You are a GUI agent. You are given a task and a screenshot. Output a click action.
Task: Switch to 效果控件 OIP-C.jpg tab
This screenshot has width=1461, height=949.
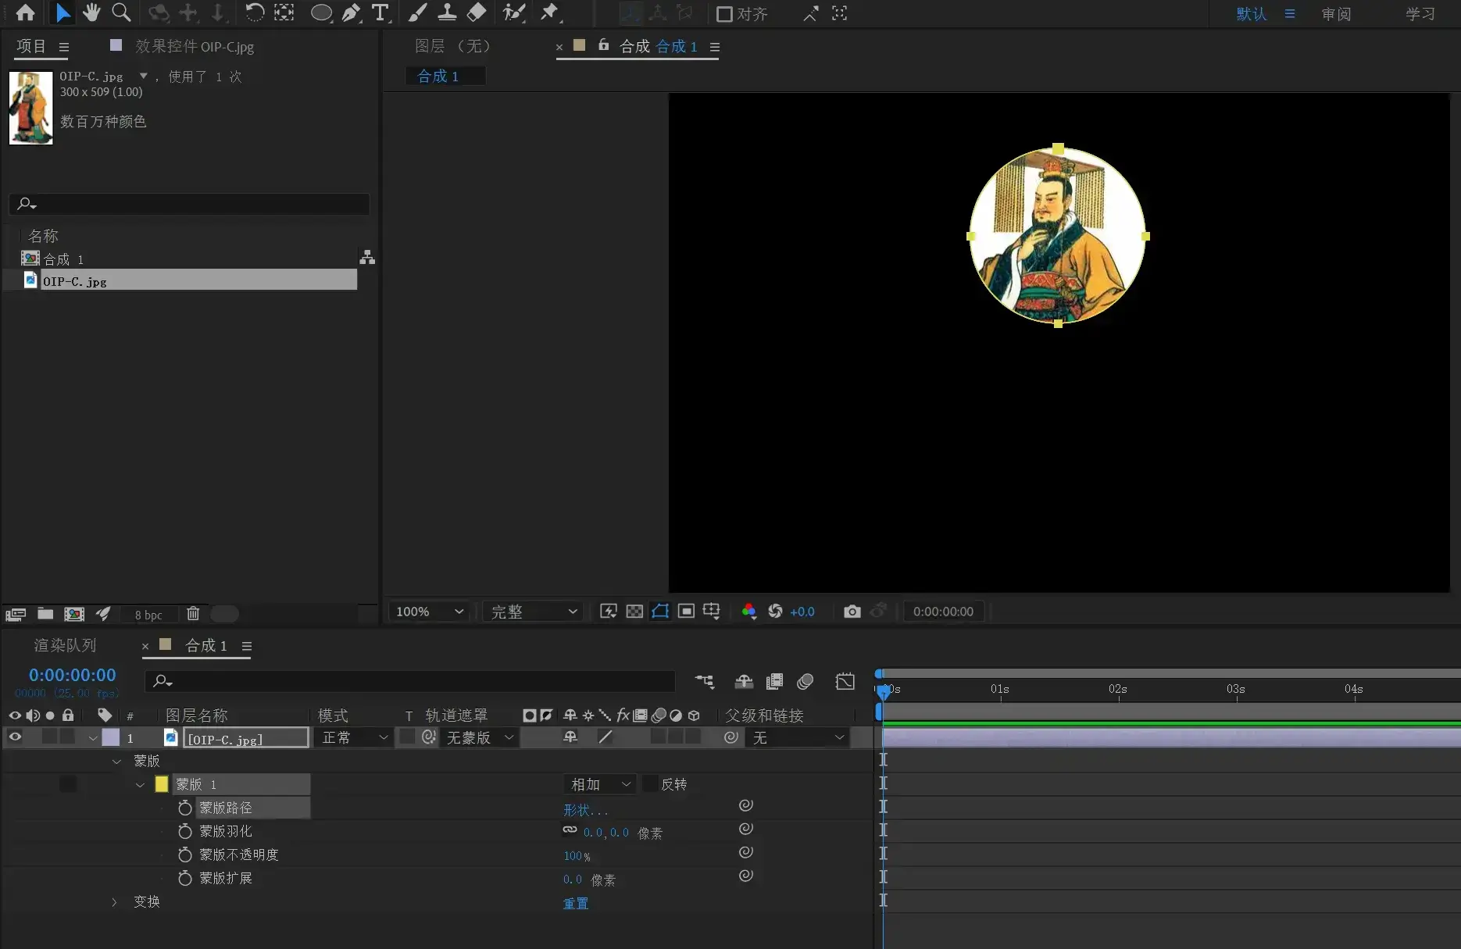pos(194,46)
